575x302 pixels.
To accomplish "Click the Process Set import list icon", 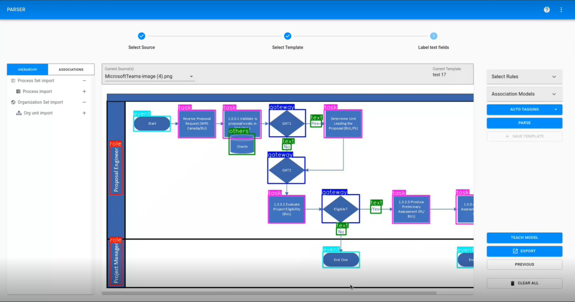I will (13, 81).
